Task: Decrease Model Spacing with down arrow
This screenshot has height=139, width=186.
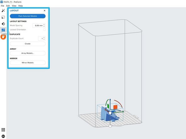Action: point(44,26)
